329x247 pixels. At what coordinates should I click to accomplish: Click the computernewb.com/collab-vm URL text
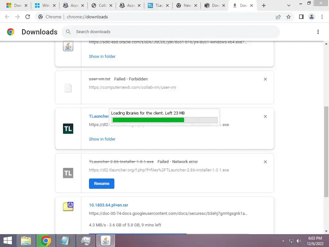point(132,87)
